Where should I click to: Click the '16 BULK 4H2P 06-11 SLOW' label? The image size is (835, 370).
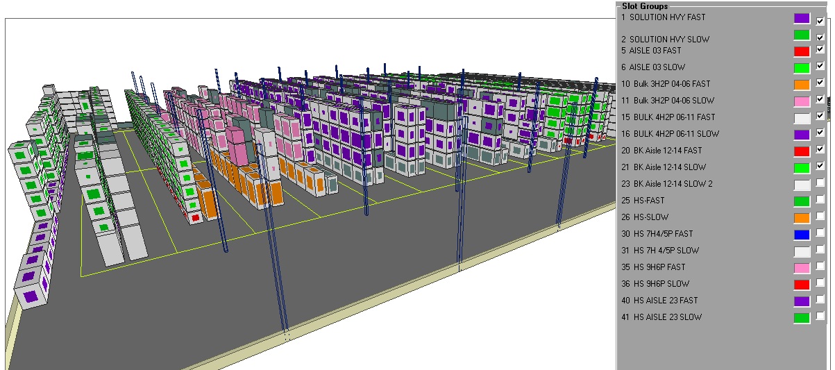[670, 134]
